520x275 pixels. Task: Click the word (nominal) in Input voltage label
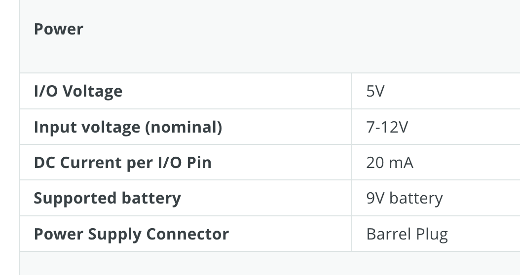click(184, 127)
